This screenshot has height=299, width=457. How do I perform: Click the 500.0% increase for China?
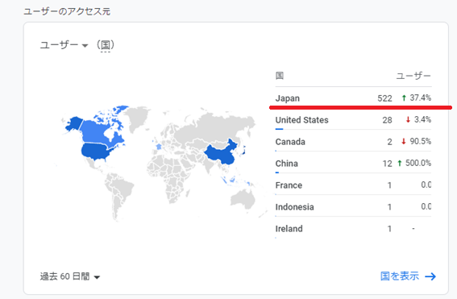418,163
